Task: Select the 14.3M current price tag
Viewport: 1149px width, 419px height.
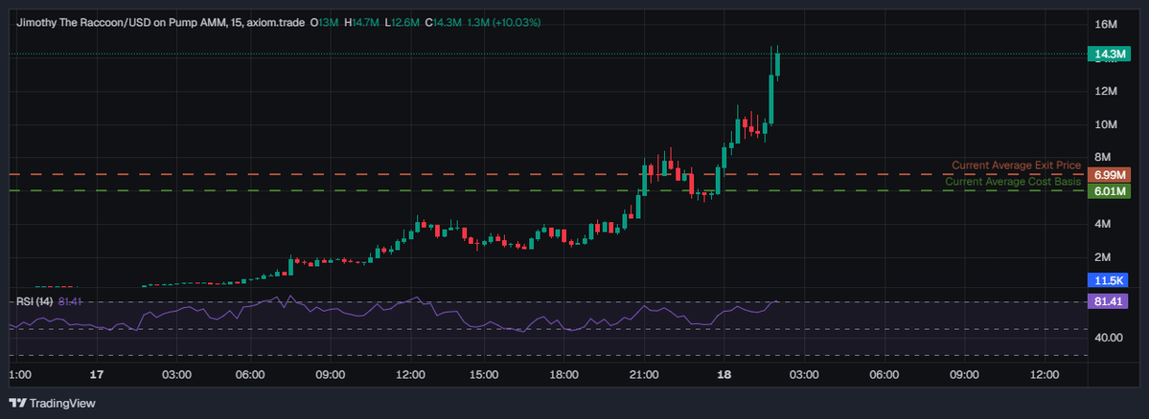Action: coord(1108,55)
